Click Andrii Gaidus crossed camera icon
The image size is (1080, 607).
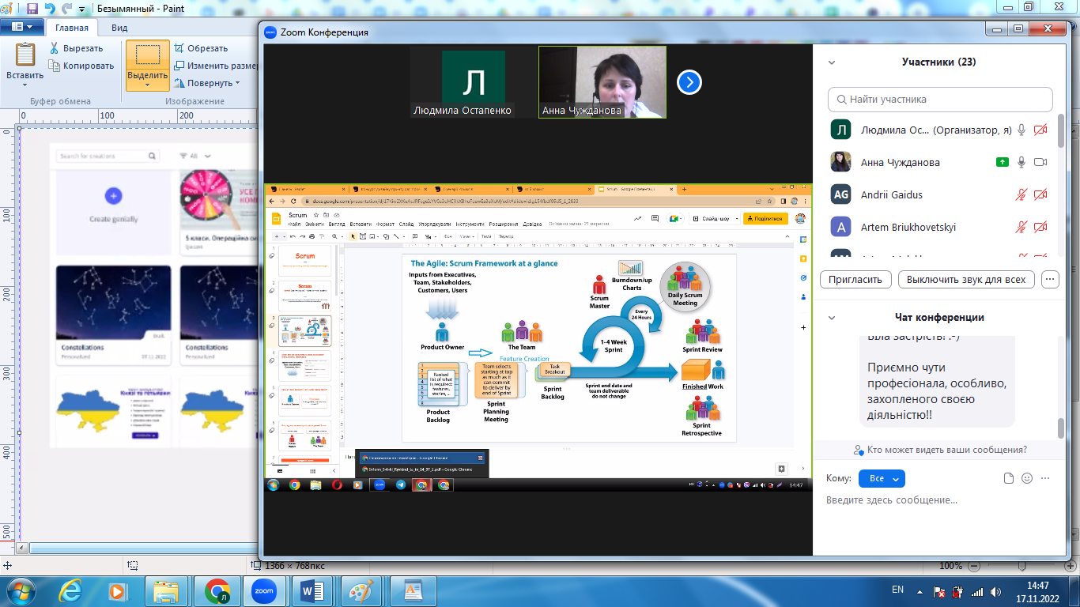pos(1040,194)
